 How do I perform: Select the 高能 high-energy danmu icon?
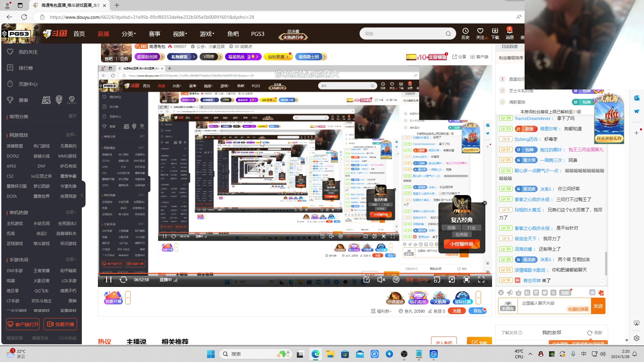point(565,293)
